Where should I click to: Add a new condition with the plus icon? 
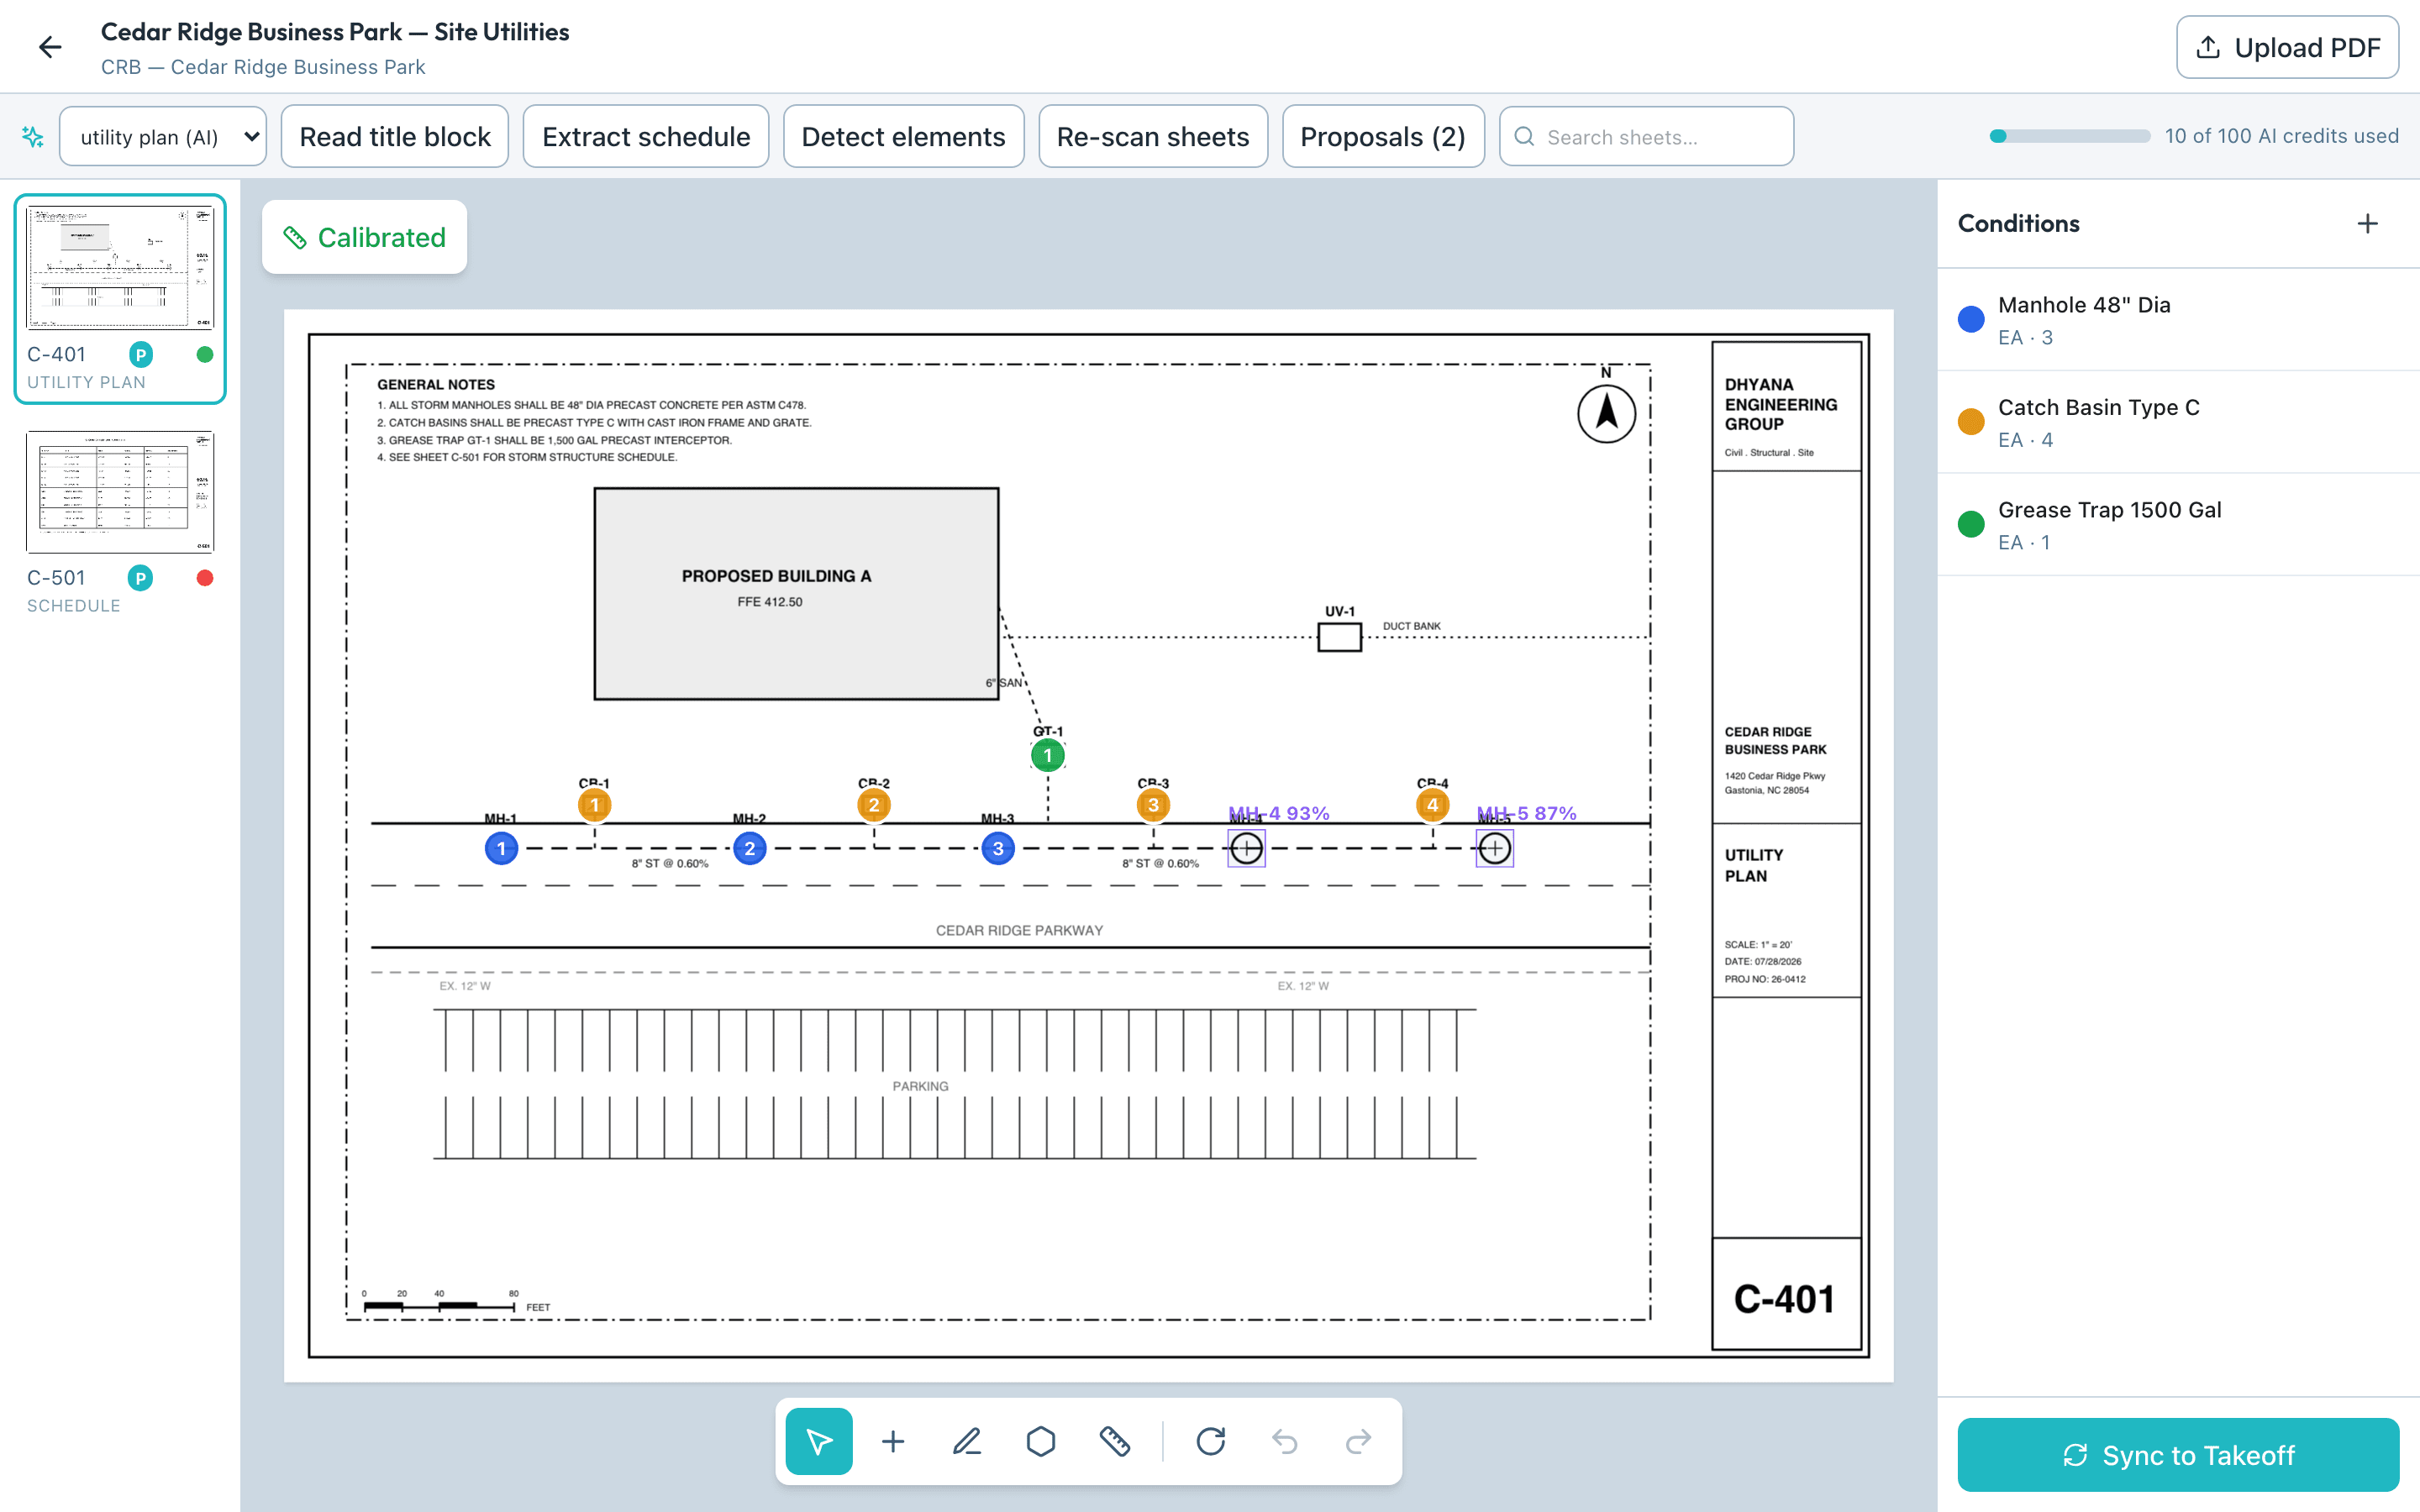[x=2367, y=223]
